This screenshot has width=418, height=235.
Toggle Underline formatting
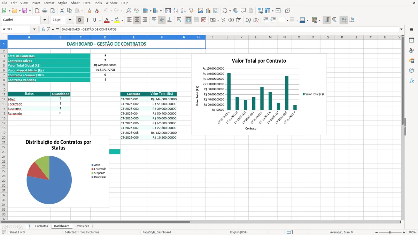[x=95, y=20]
